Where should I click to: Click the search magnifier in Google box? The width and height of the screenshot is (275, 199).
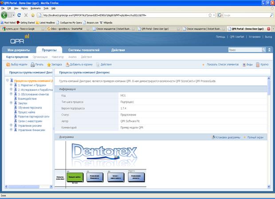[x=271, y=15]
